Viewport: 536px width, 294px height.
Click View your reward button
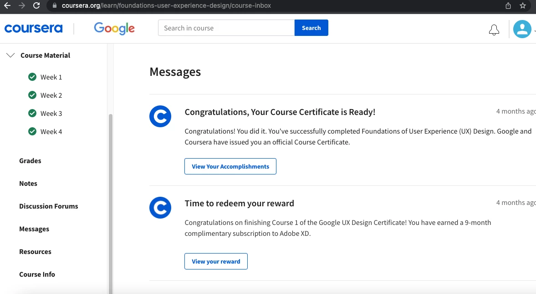(216, 261)
